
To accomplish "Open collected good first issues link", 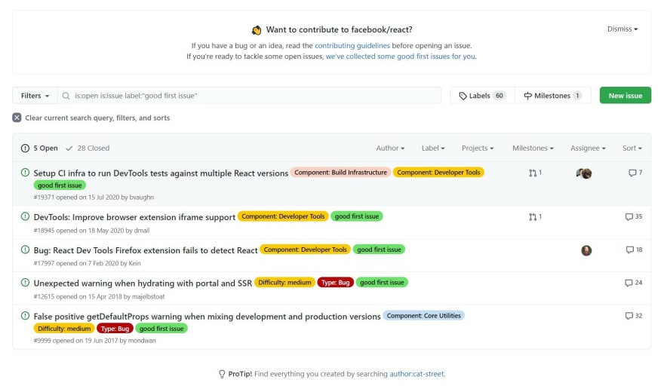I will click(x=401, y=57).
